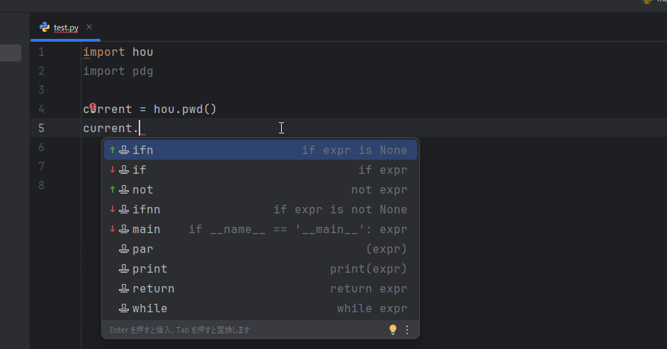Image resolution: width=667 pixels, height=349 pixels.
Task: Click the green up arrow beside 'not'
Action: point(113,190)
